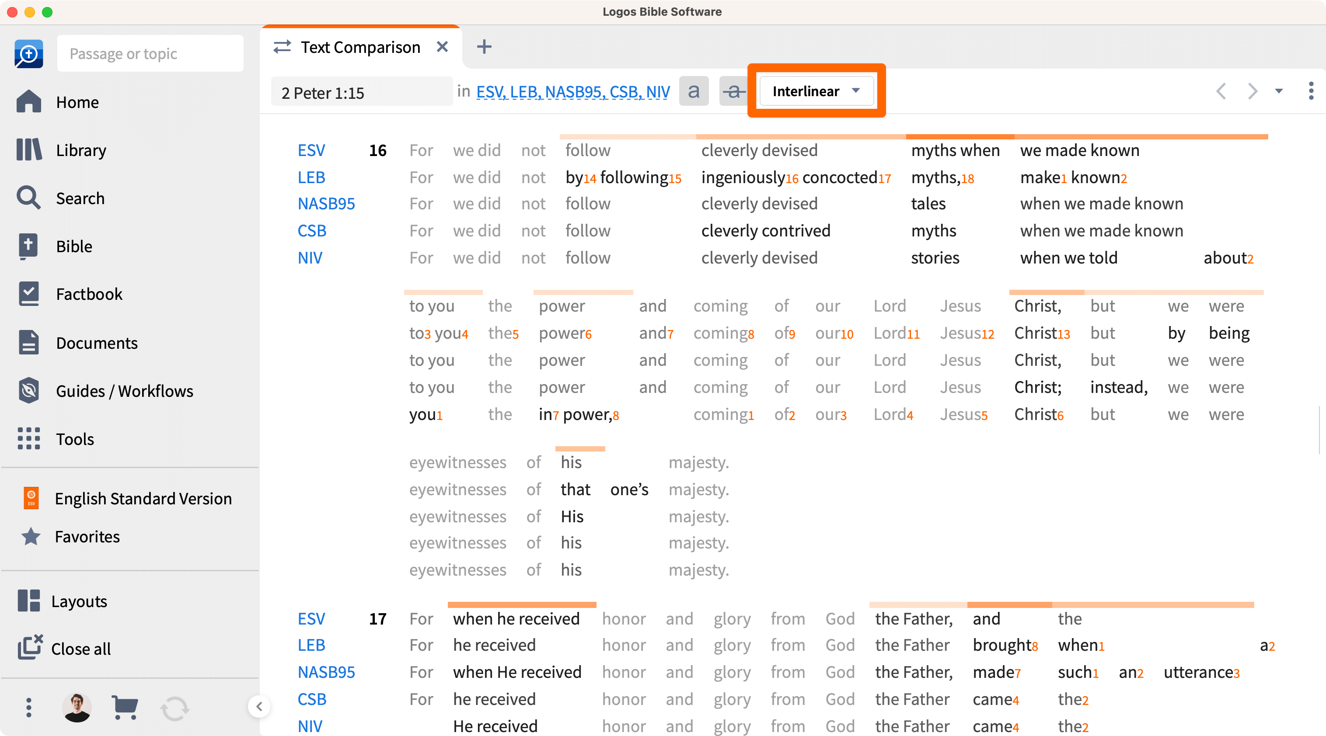Go to next passage arrow
This screenshot has height=736, width=1326.
(x=1253, y=91)
